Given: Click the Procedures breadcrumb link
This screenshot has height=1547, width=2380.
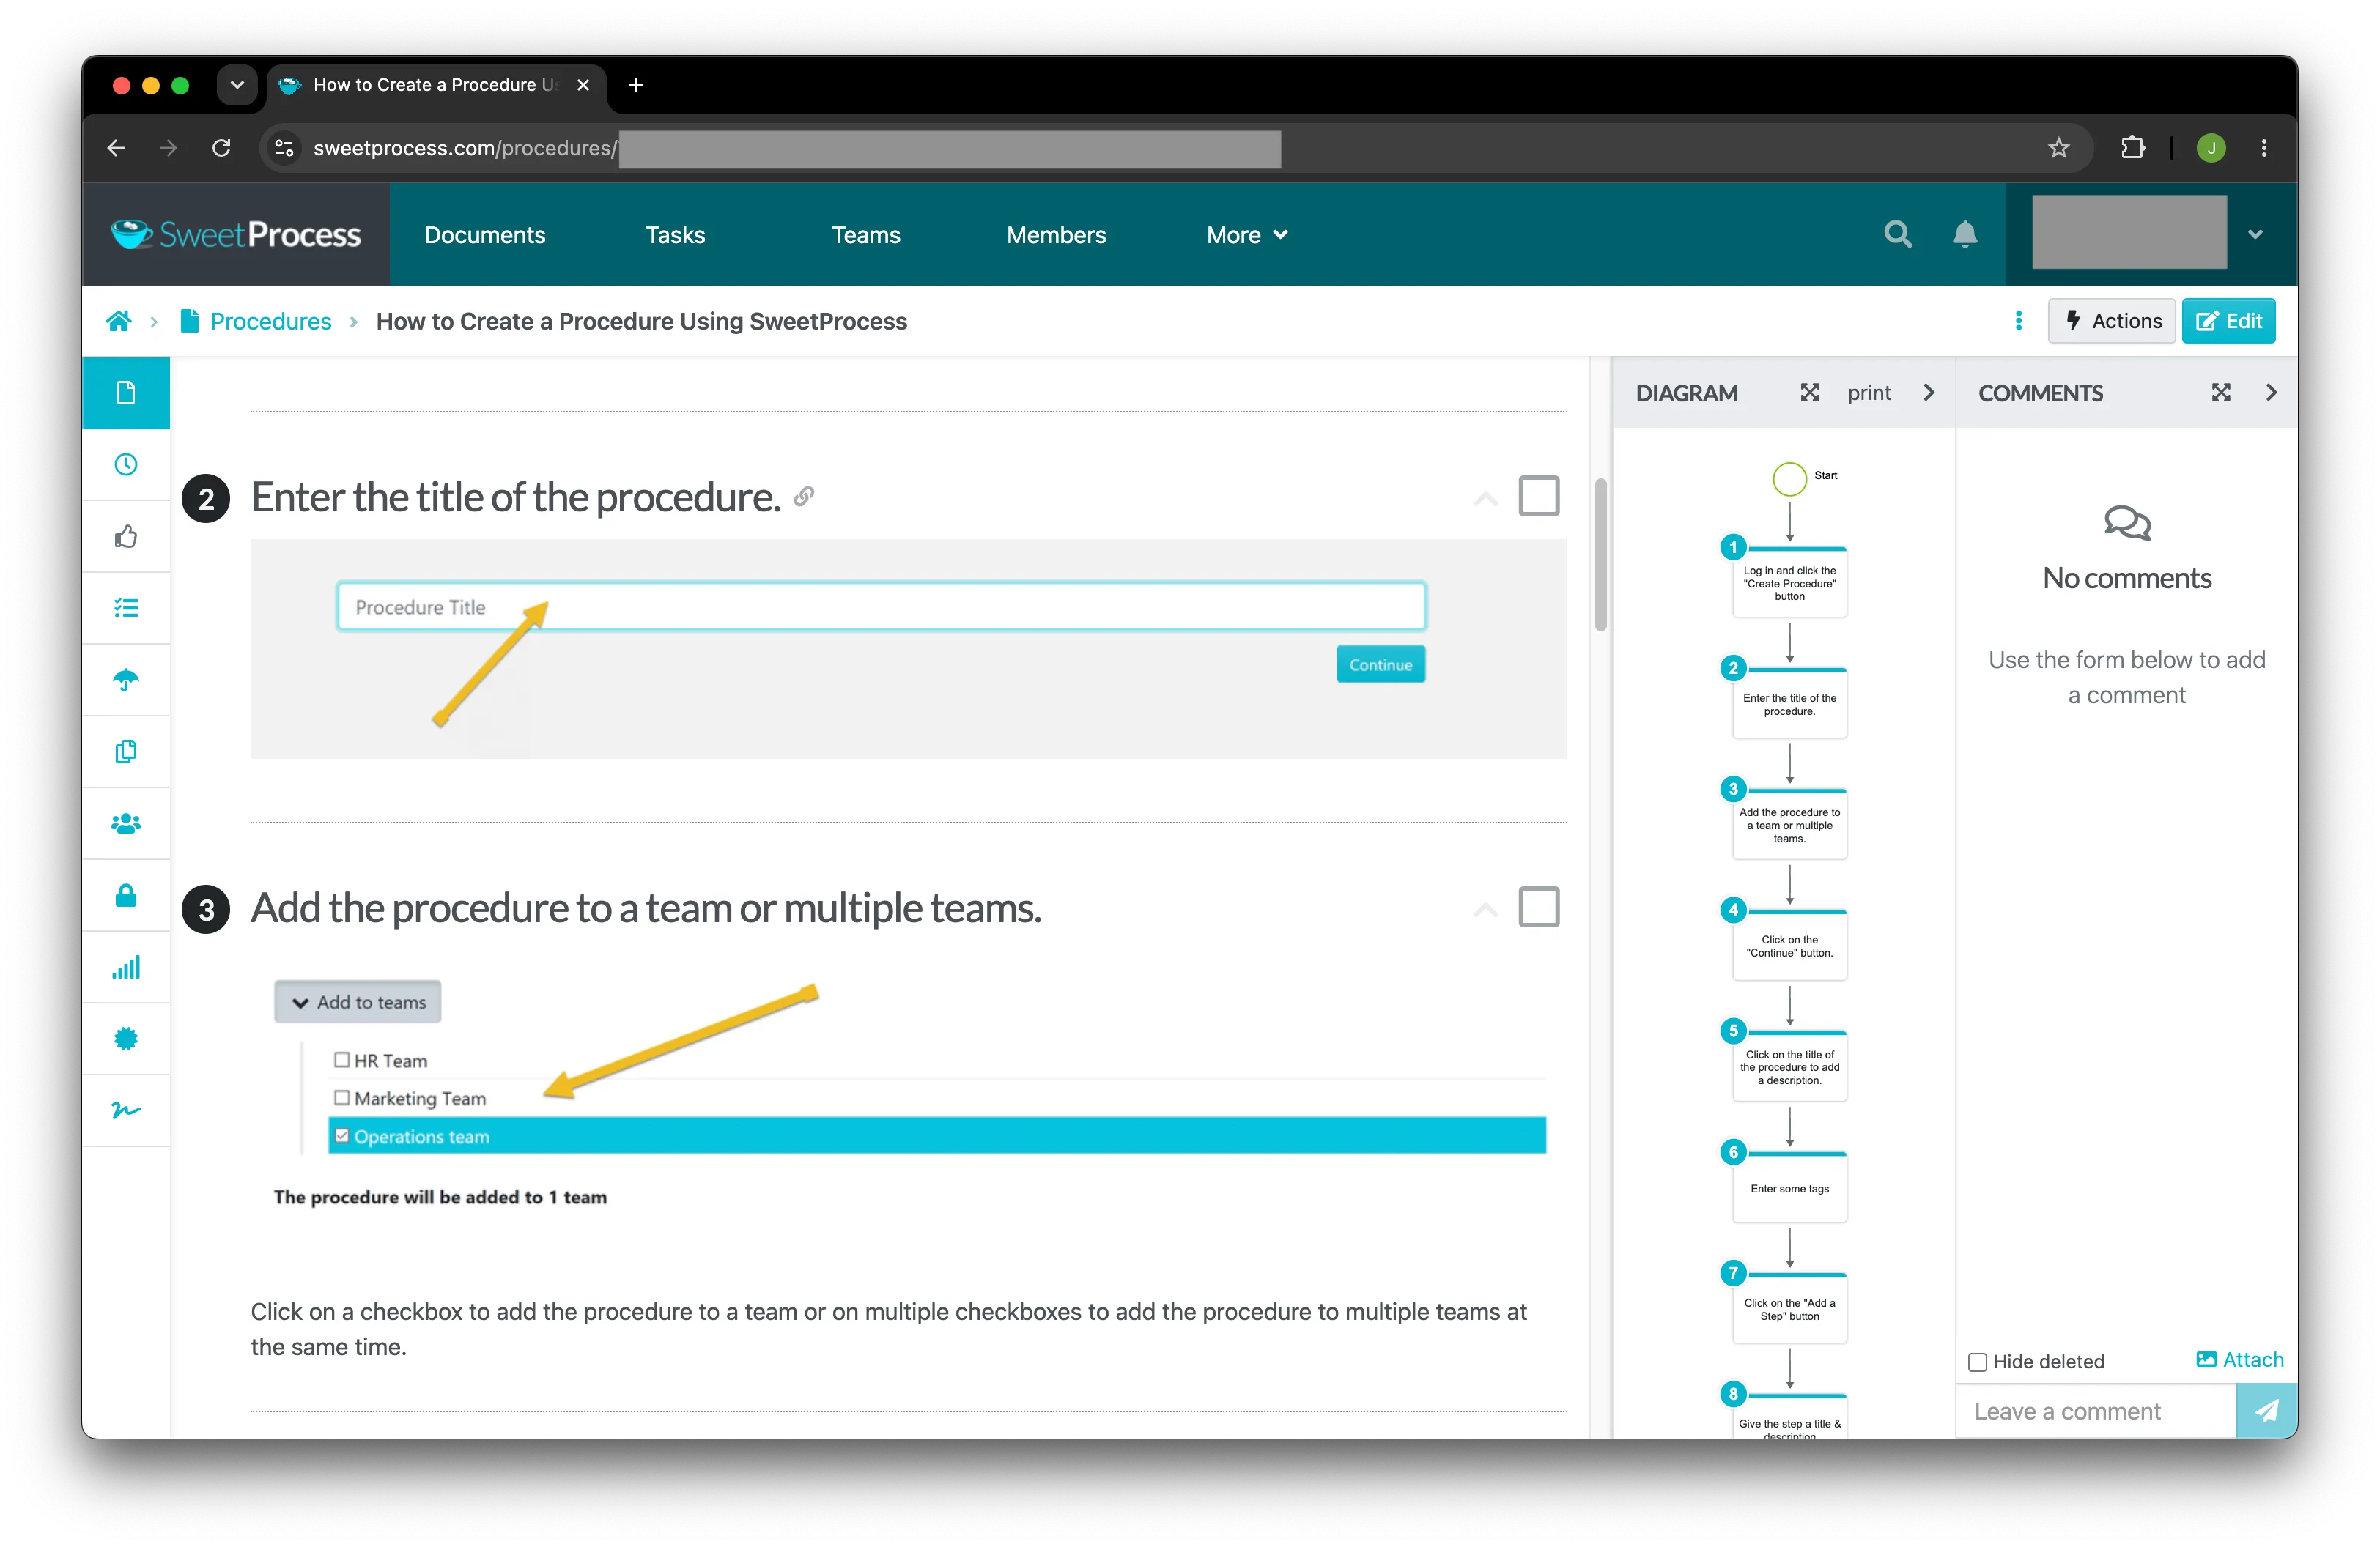Looking at the screenshot, I should coord(271,321).
